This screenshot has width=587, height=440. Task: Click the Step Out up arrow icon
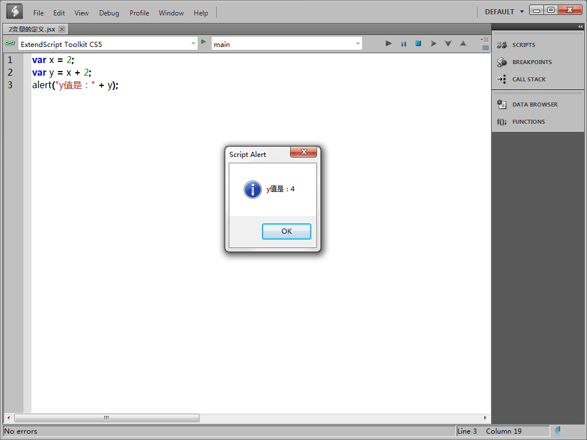click(x=463, y=44)
